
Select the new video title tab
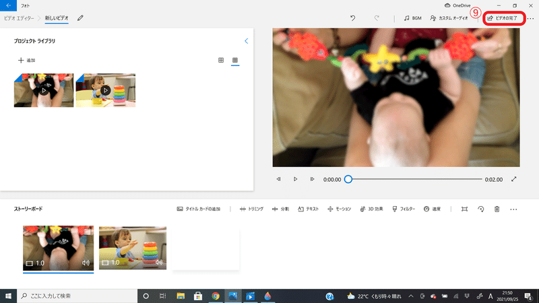(x=57, y=18)
